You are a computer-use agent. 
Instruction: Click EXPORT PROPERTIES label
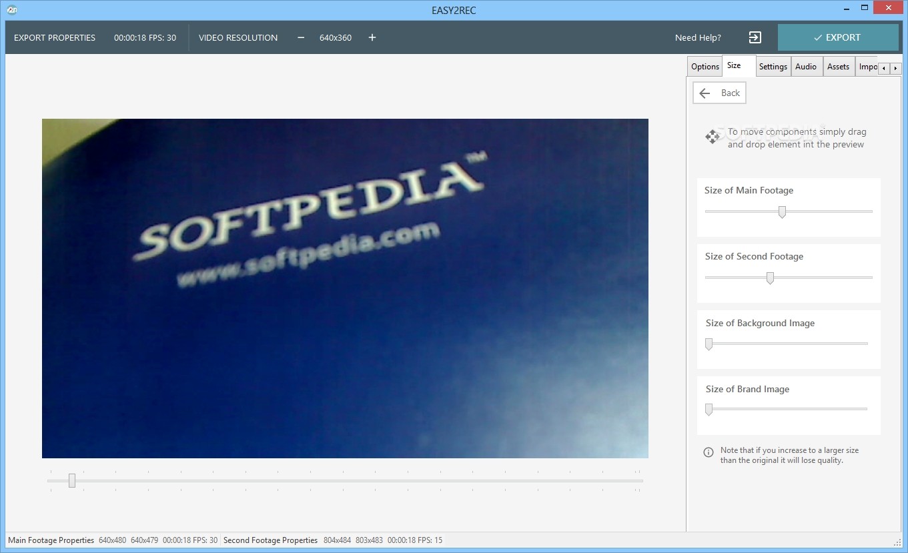[55, 37]
